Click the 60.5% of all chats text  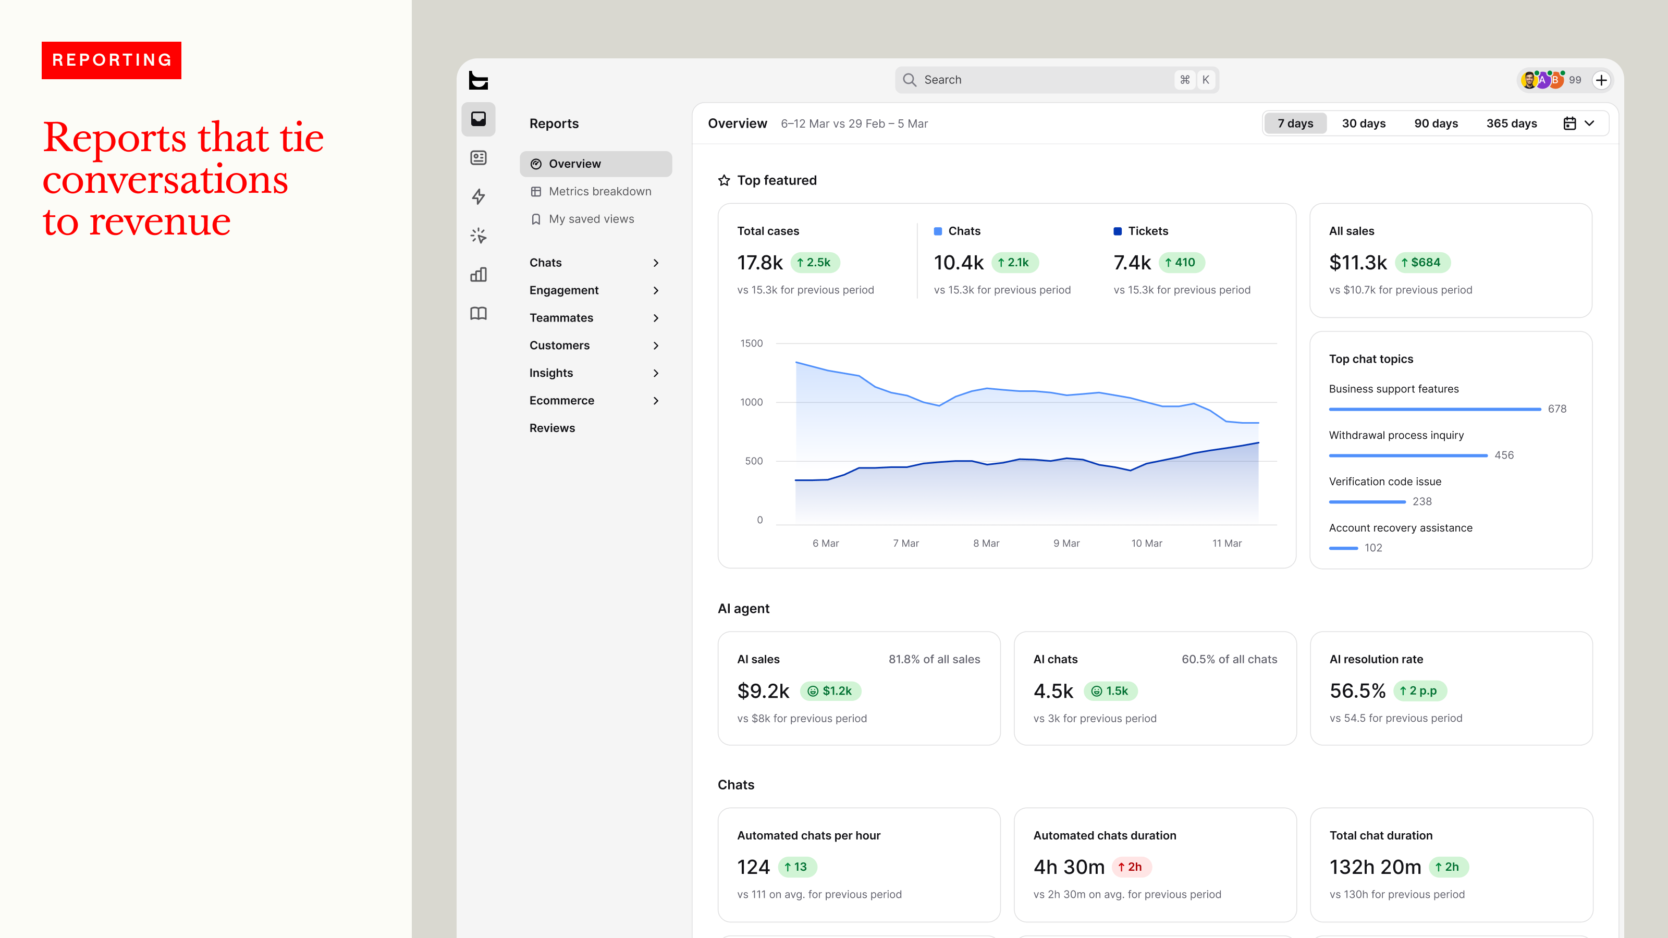(x=1229, y=660)
